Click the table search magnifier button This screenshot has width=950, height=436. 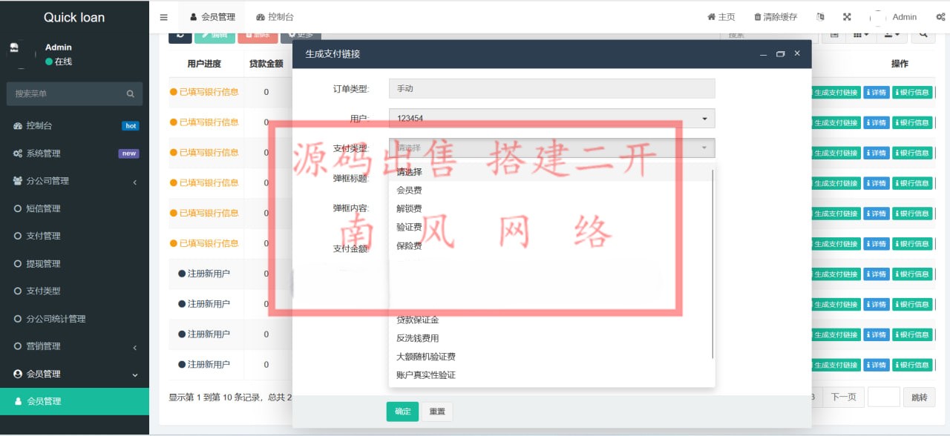923,34
